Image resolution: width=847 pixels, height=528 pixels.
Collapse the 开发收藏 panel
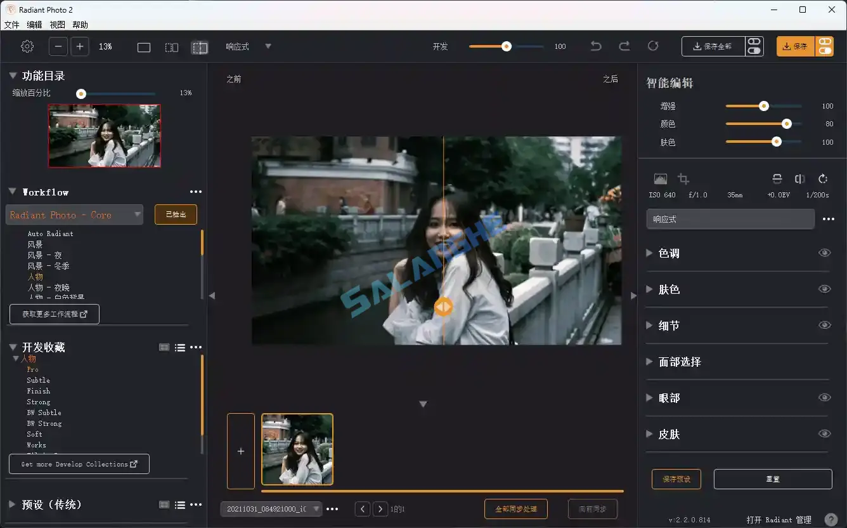point(13,347)
